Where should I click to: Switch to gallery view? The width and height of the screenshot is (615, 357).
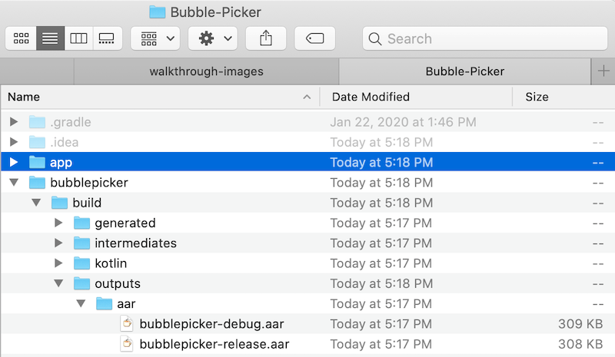[108, 38]
